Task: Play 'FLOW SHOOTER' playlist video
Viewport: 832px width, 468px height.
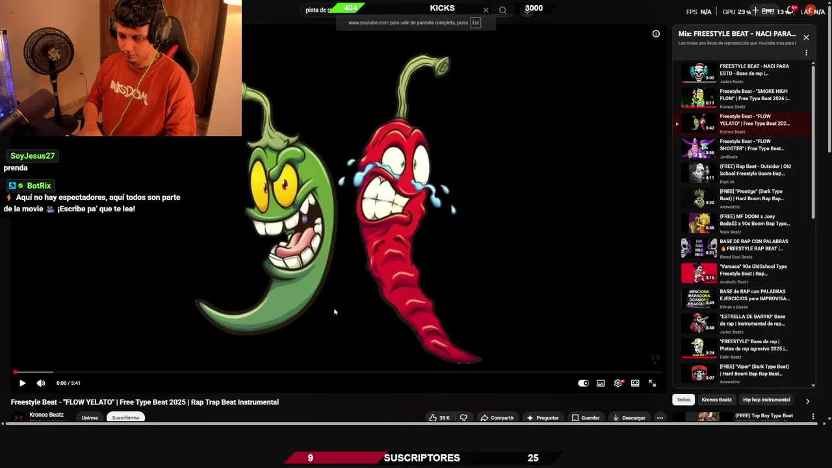Action: [741, 148]
